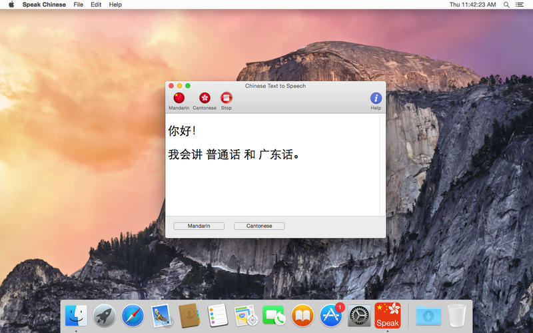Open the blue Help info icon
Viewport: 533px width, 333px height.
376,98
